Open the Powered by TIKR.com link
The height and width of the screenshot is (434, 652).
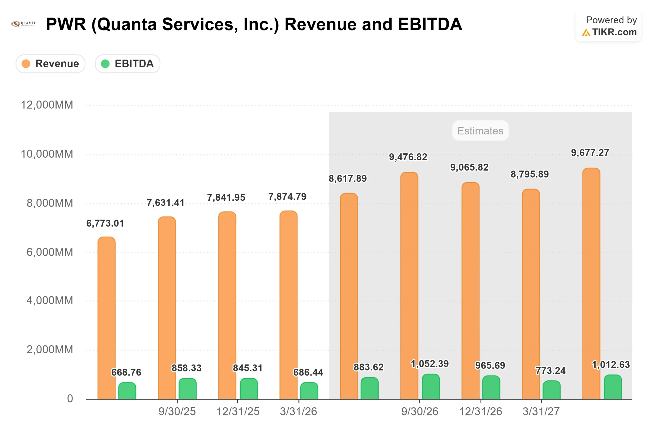coord(608,26)
